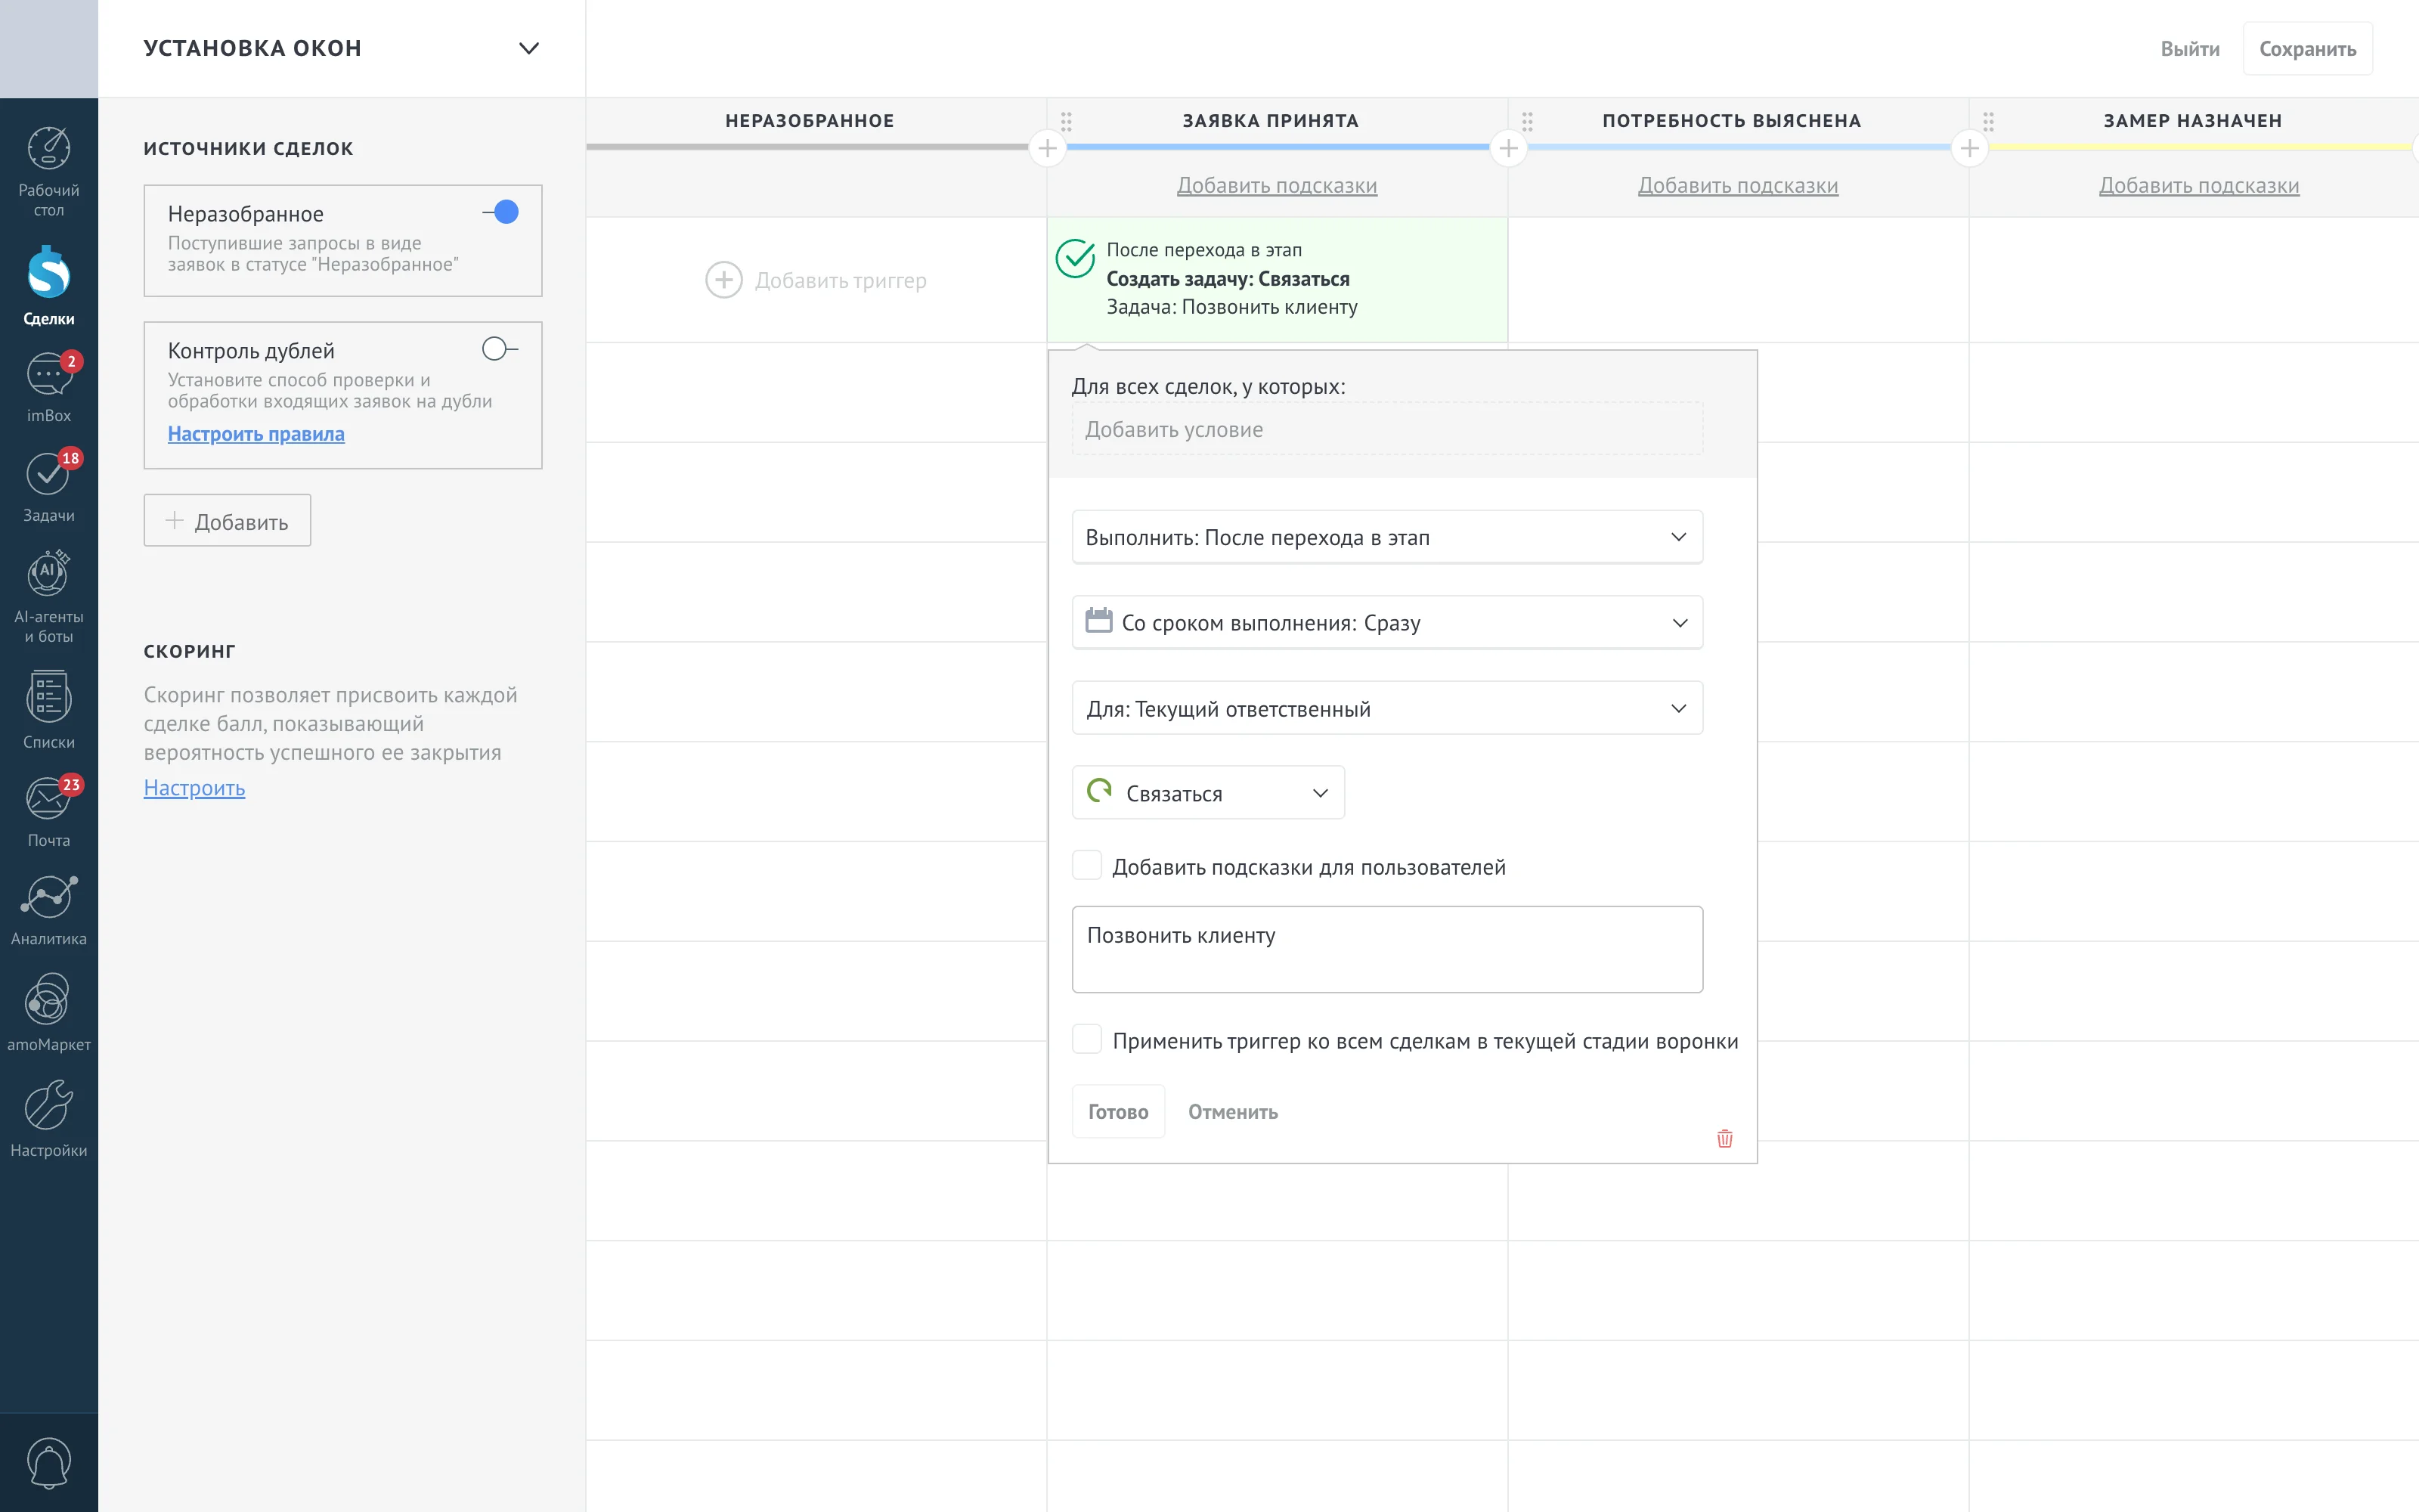The image size is (2419, 1512).
Task: Click the Сохранить button
Action: coord(2307,49)
